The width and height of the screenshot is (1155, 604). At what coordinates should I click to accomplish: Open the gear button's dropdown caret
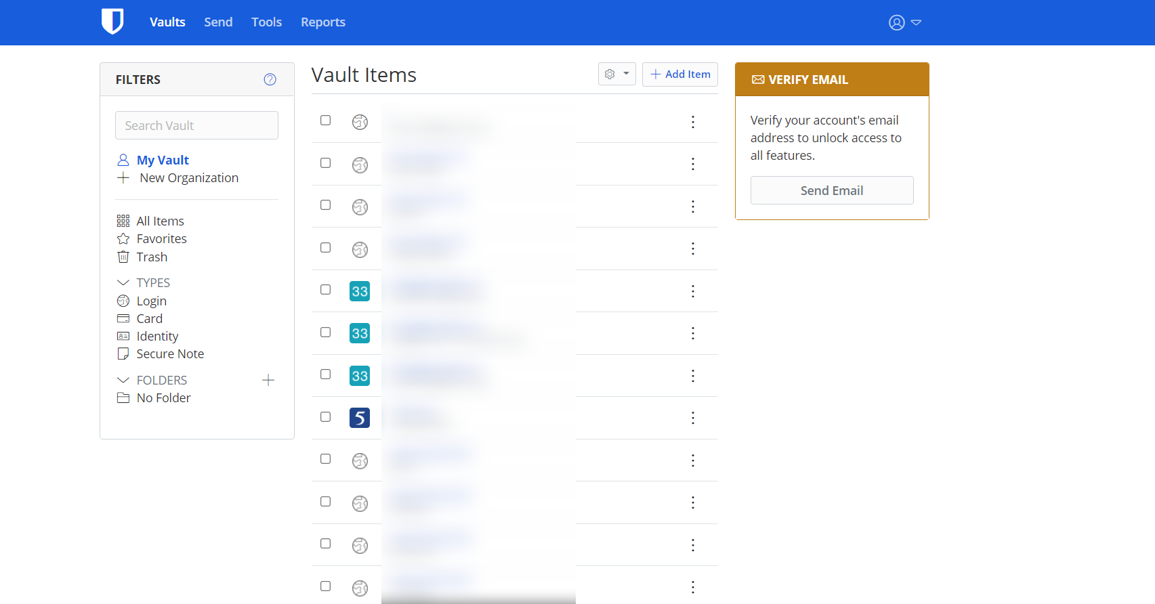pyautogui.click(x=626, y=74)
